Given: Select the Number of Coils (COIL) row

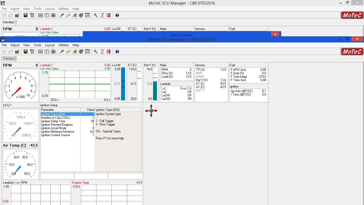Looking at the screenshot, I should coord(68,118).
